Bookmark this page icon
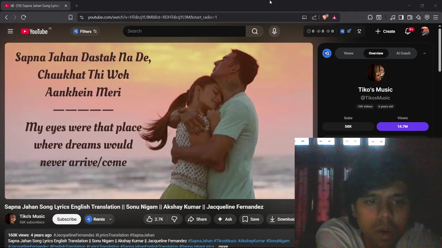442x248 pixels. pos(70,17)
